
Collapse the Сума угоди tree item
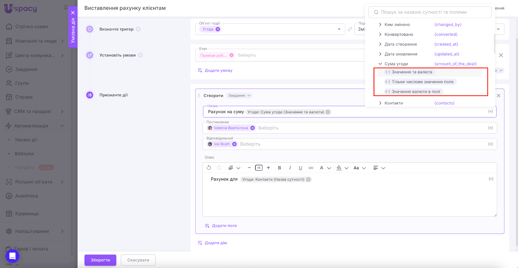click(x=380, y=64)
